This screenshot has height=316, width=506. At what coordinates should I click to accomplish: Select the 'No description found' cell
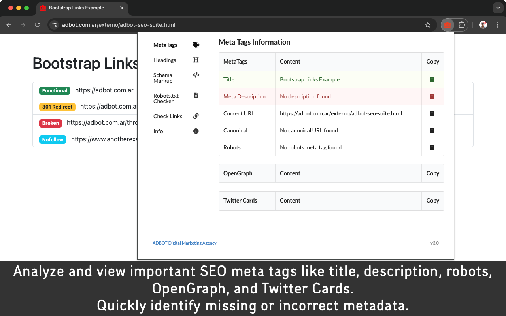tap(348, 96)
